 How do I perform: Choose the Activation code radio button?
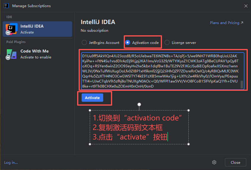point(128,43)
